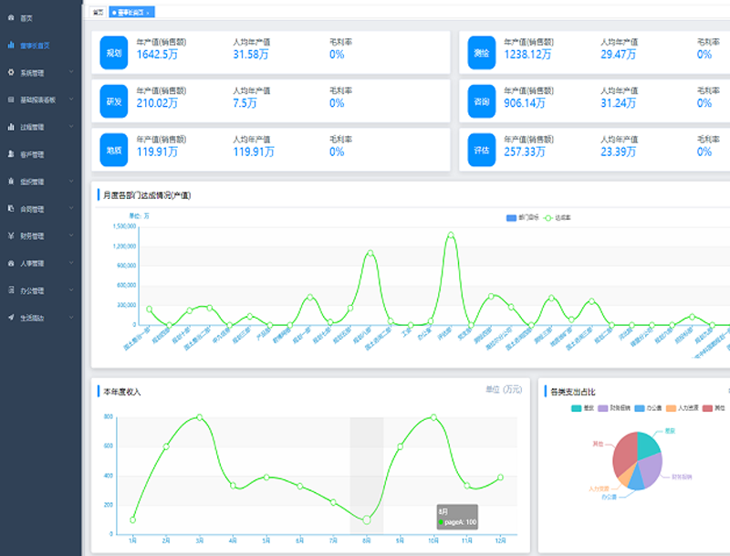Screen dimensions: 730x556
Task: Click the gear icon for 系统管理
Action: 11,72
